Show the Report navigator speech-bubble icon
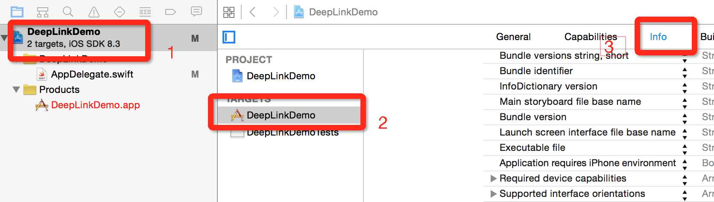This screenshot has height=202, width=714. (x=196, y=12)
